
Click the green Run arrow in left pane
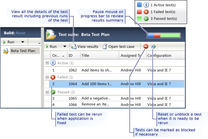click(4, 42)
